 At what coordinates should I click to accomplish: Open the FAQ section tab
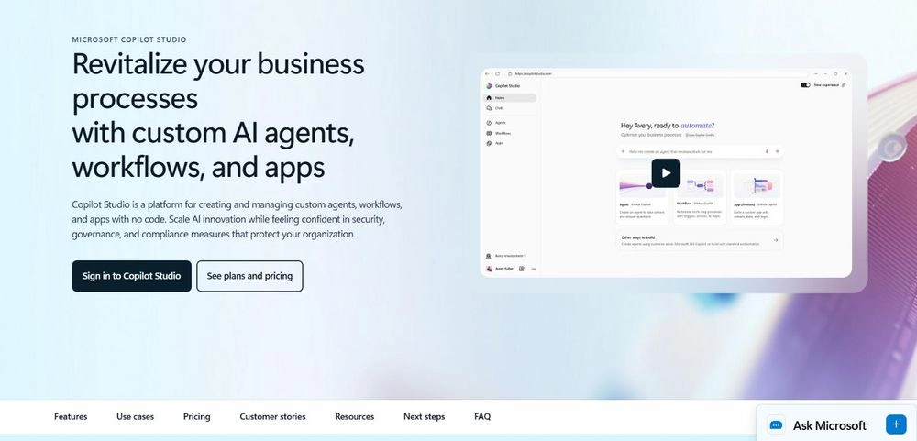tap(482, 416)
